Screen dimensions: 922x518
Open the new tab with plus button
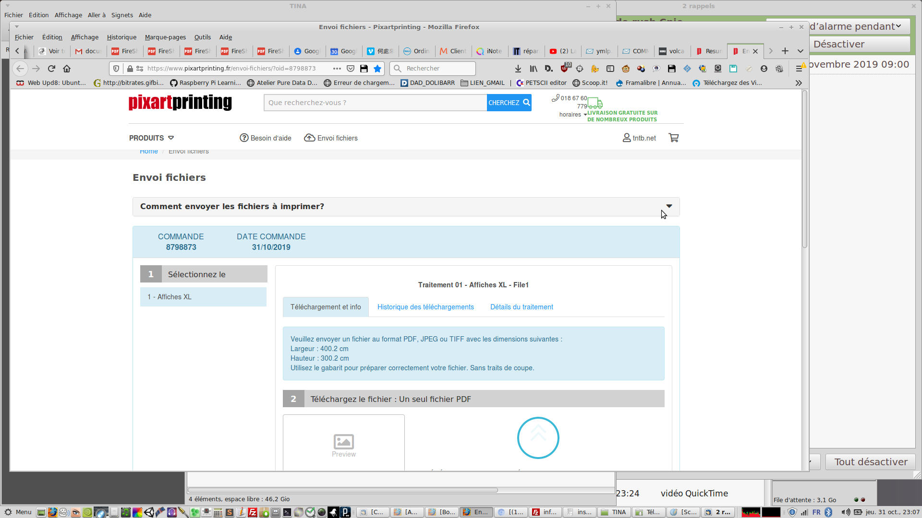click(x=785, y=51)
